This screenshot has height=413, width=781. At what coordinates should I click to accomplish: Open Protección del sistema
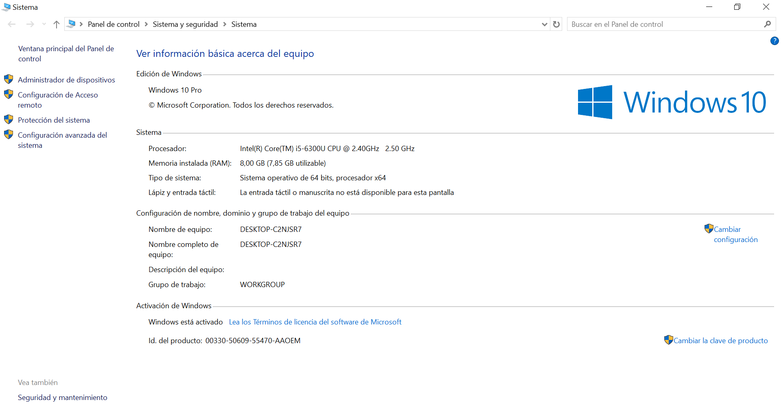[x=54, y=120]
